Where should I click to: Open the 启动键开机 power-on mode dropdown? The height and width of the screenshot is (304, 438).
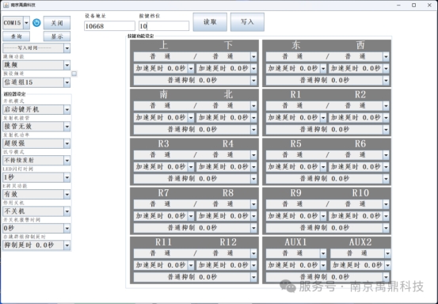click(36, 109)
